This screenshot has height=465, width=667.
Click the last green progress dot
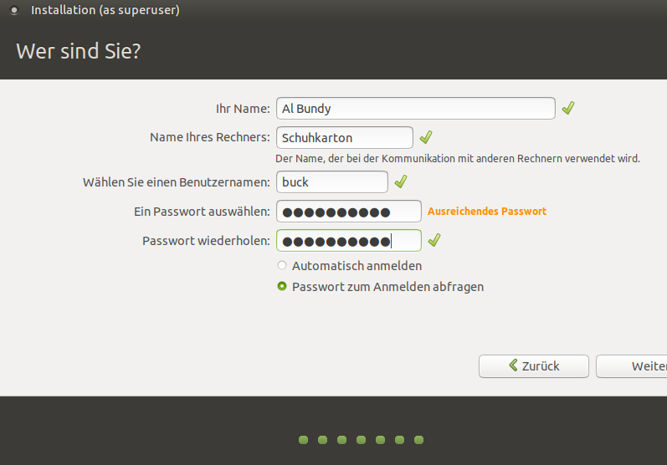(x=419, y=439)
